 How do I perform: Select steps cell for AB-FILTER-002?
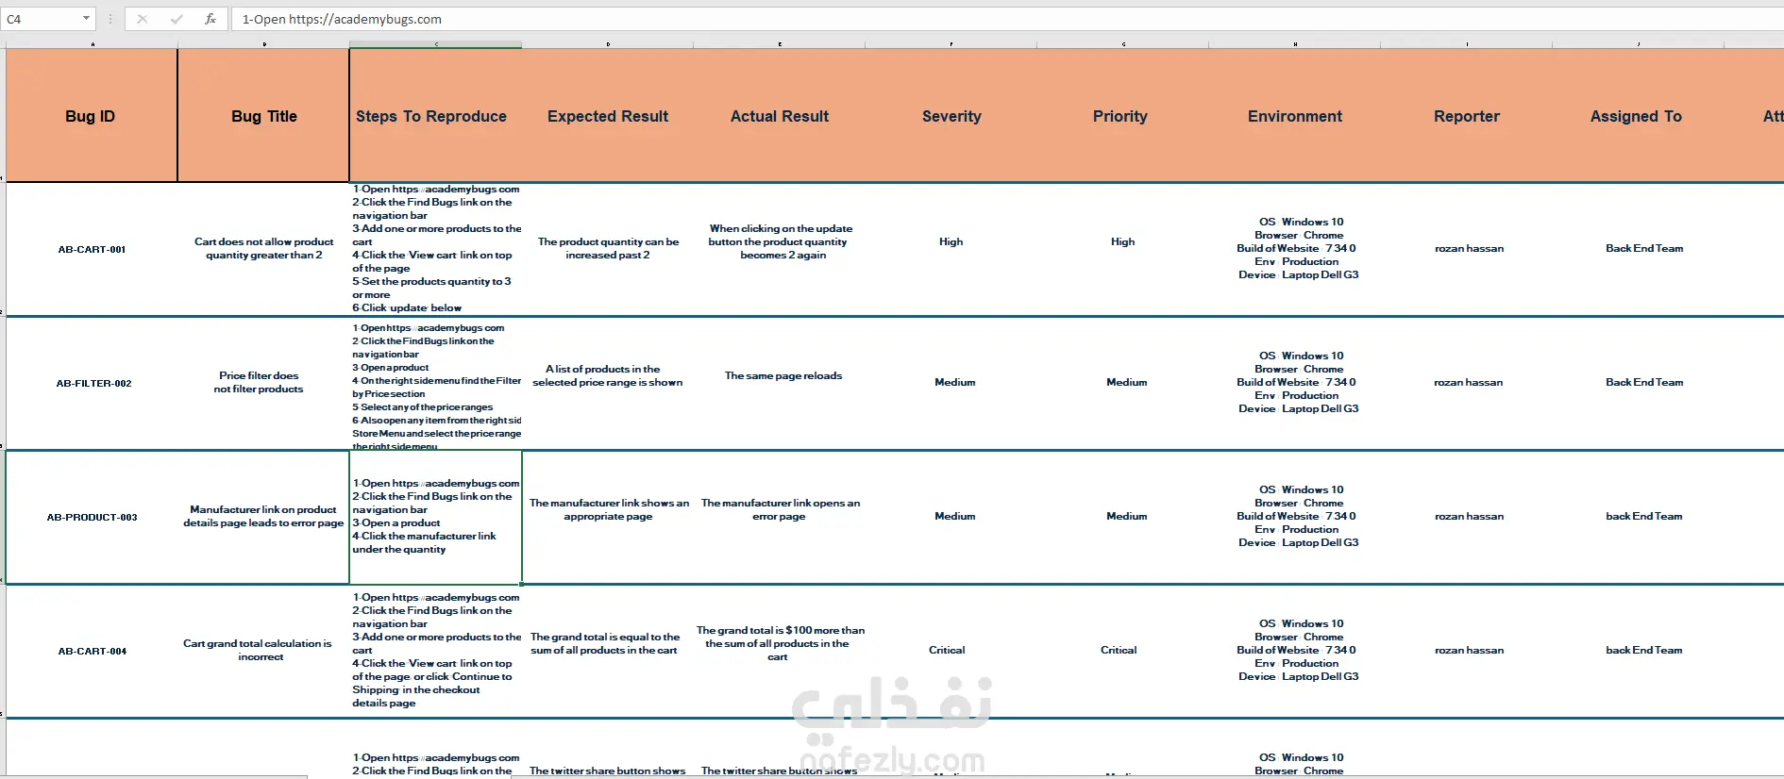[435, 384]
